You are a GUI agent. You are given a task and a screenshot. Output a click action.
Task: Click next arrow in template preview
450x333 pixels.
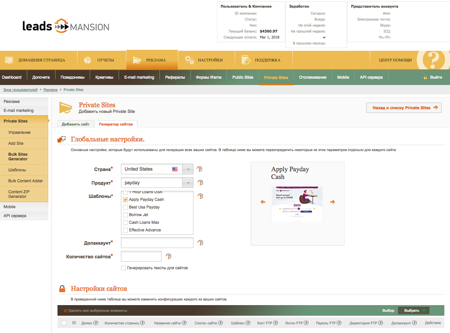coord(332,202)
